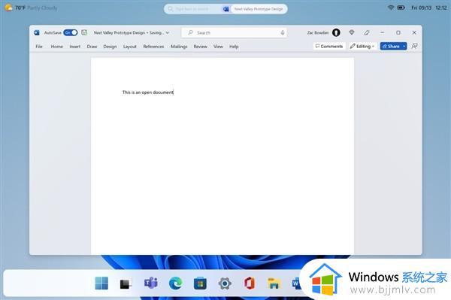Click the blue Share button
Viewport: 451px width, 300px height.
(x=391, y=46)
